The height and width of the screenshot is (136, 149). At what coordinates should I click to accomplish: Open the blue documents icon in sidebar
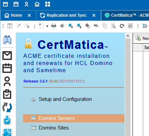point(7,132)
